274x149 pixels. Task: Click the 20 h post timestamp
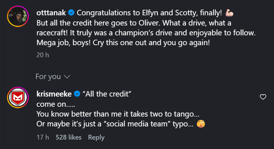43,55
